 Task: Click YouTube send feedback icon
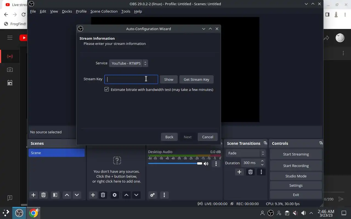[10, 198]
